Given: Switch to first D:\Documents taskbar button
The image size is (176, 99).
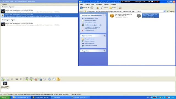Looking at the screenshot, I should point(21,97).
